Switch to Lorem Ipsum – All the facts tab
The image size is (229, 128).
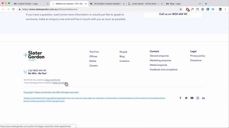[x=145, y=4]
